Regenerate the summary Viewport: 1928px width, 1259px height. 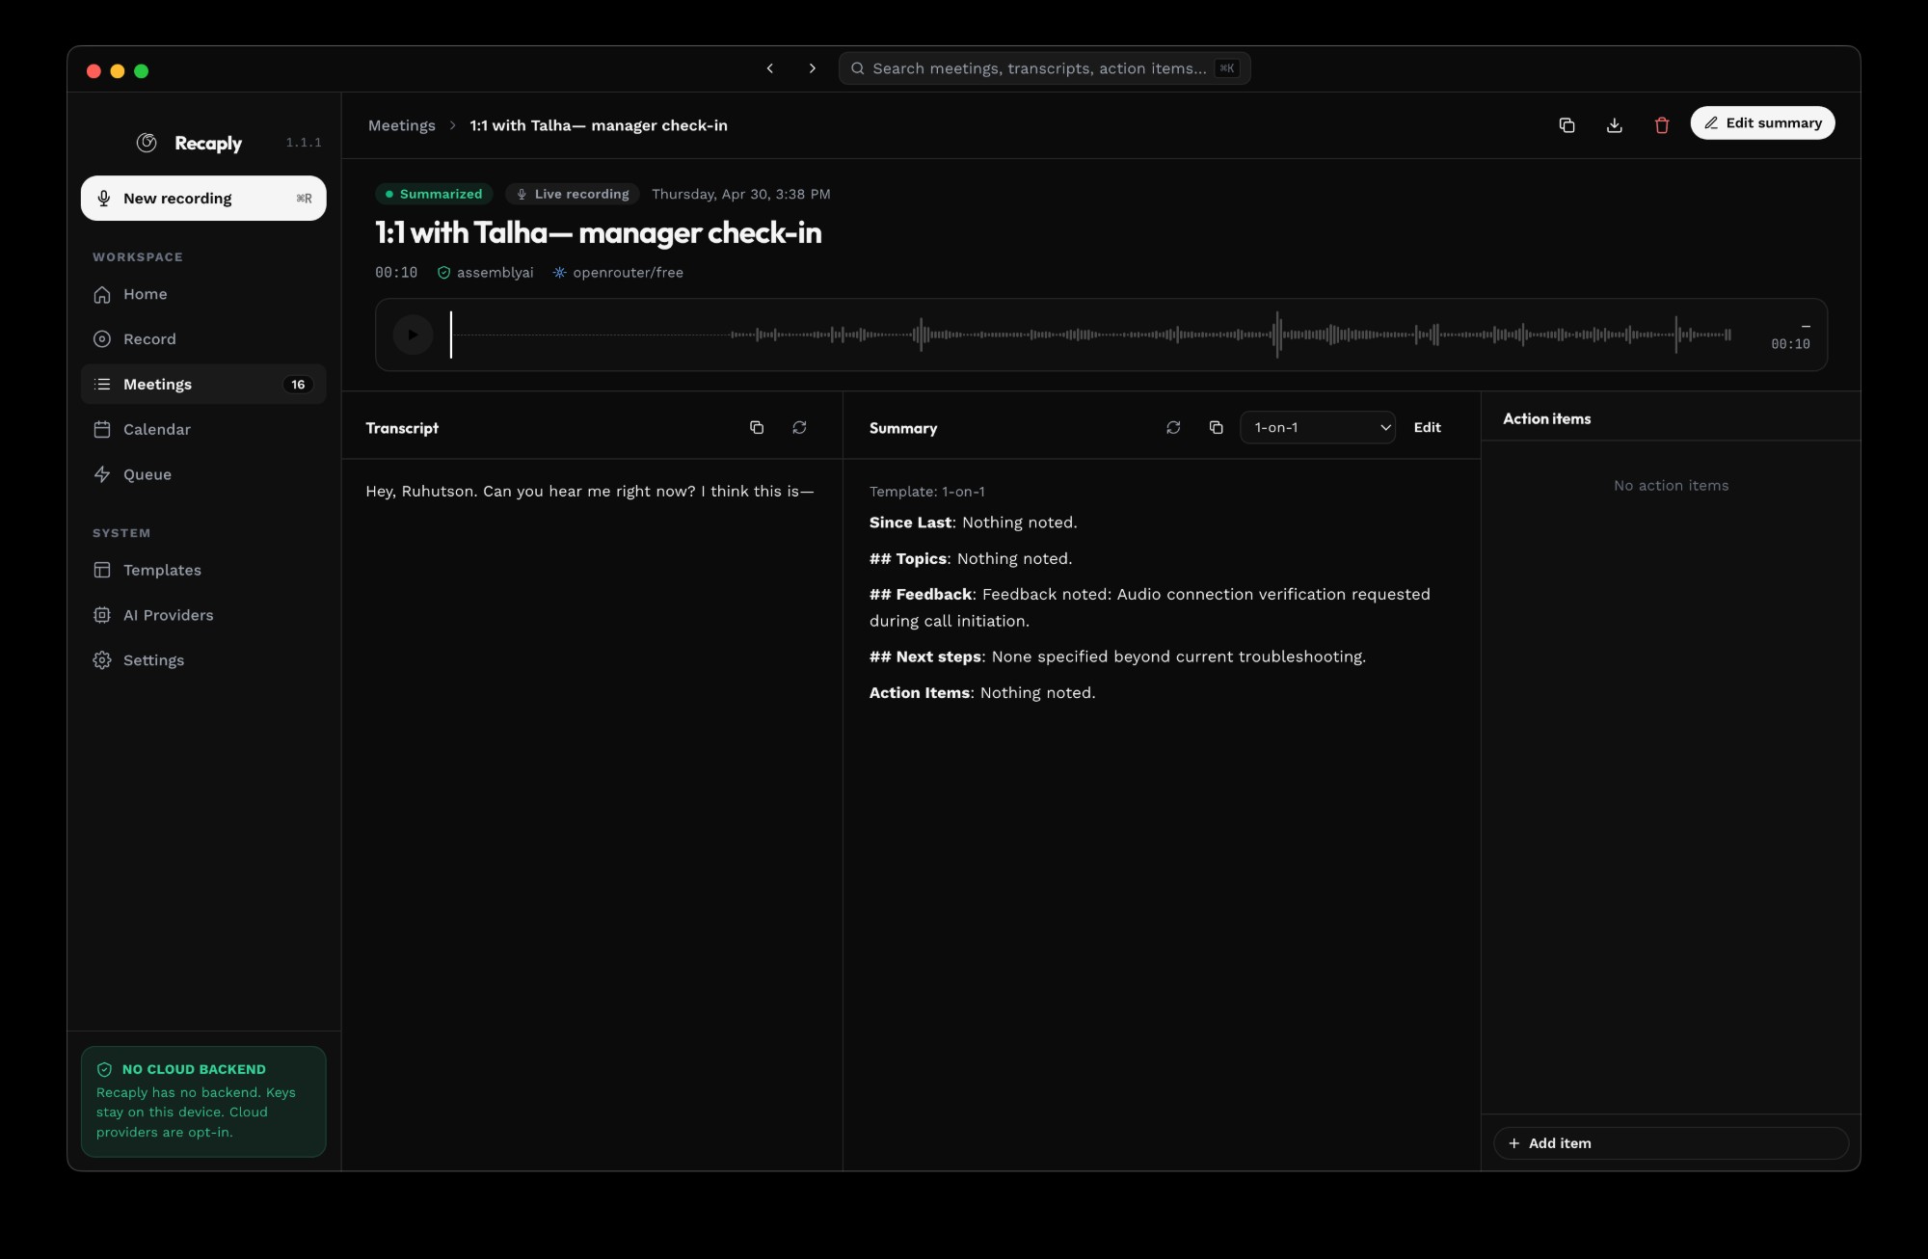click(1173, 427)
